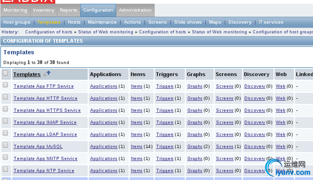Open Web link for IMAP Service row
Viewport: 313px width, 180px height.
coord(280,122)
